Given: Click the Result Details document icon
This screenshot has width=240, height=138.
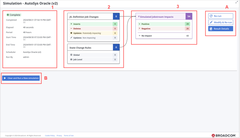Looking at the screenshot, I should pos(211,29).
